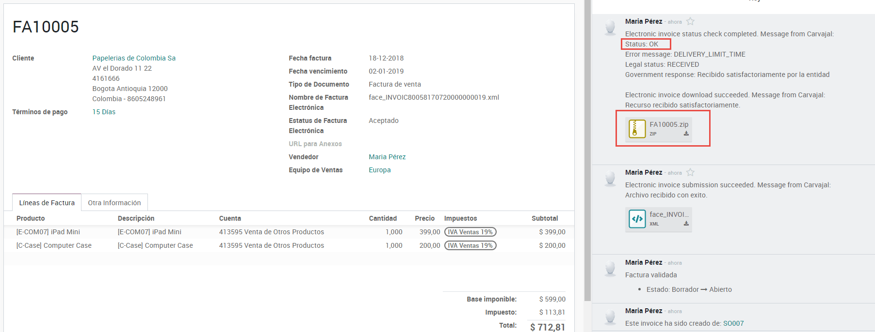Open customer Papelerias de Colombia Sa

coord(134,58)
